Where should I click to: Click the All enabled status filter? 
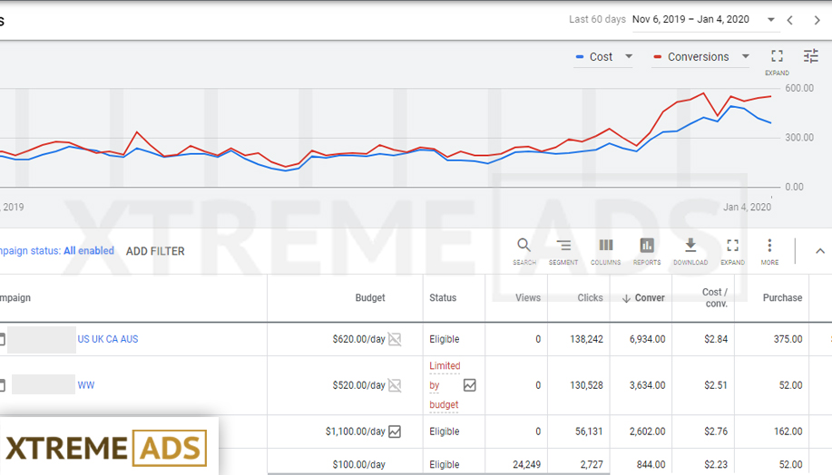88,251
